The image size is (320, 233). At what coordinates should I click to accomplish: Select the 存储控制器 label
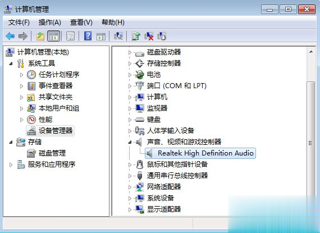click(x=164, y=63)
